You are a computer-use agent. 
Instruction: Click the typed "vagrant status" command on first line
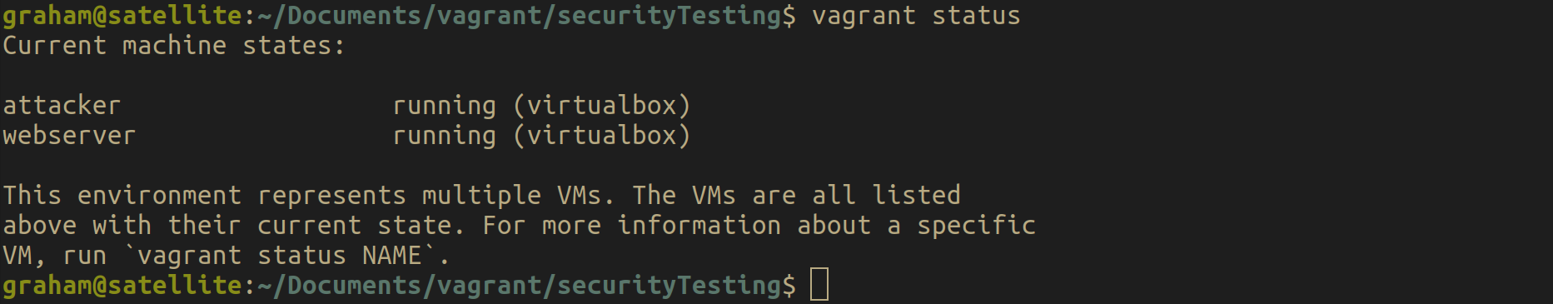coord(916,16)
